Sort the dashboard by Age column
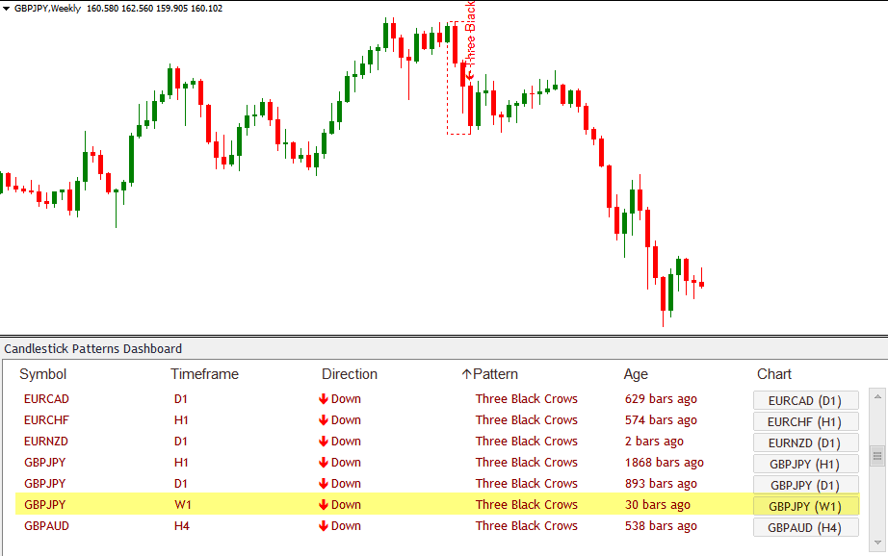The height and width of the screenshot is (556, 888). (636, 374)
